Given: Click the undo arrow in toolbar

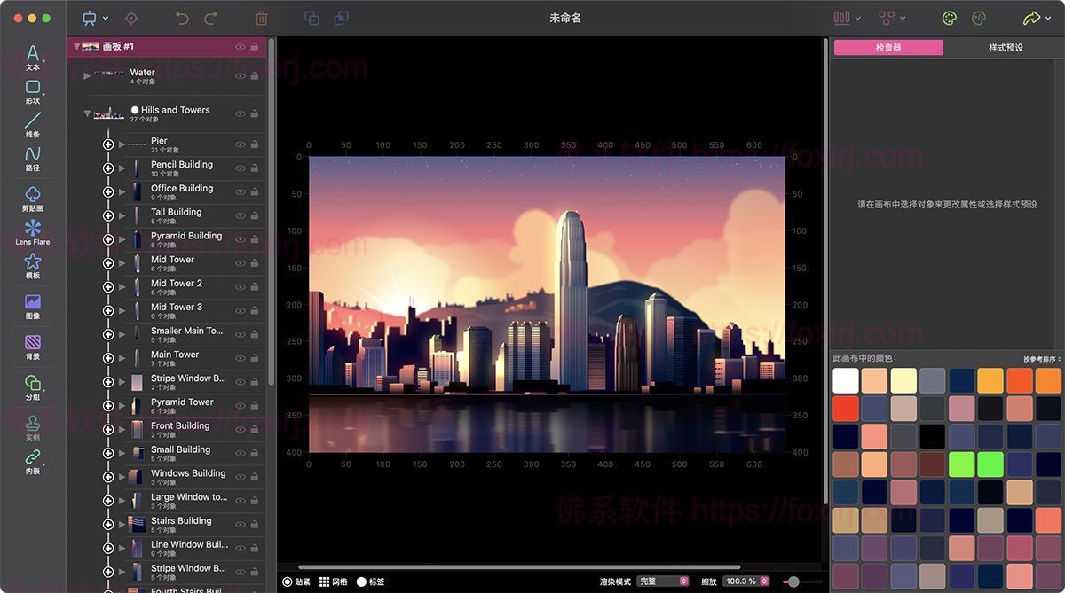Looking at the screenshot, I should coord(182,18).
